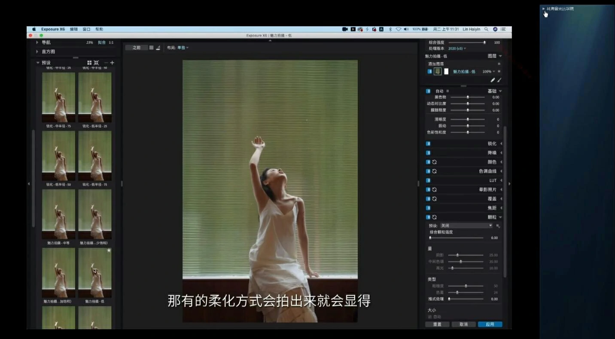Viewport: 615px width, 339px height.
Task: Switch presets to grid view icon
Action: [89, 63]
